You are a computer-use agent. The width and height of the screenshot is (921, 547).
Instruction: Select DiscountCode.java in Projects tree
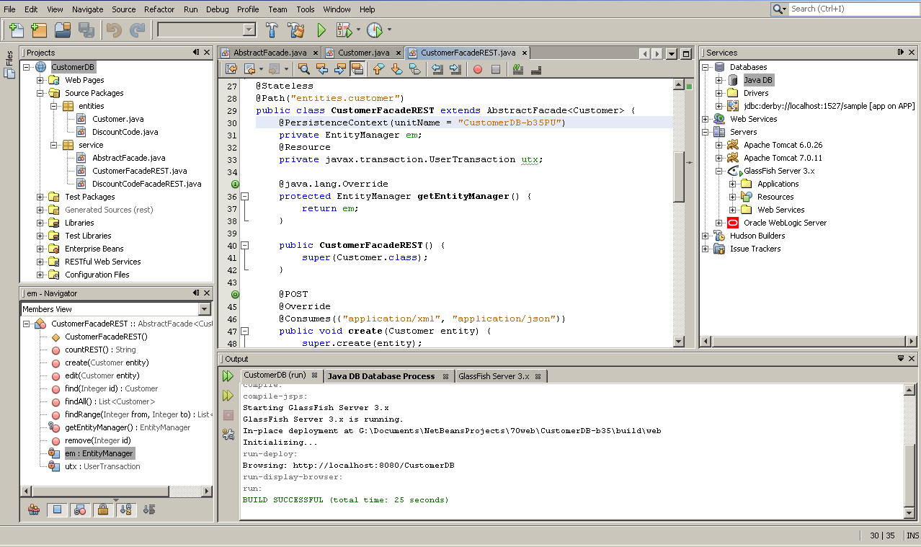[x=125, y=132]
